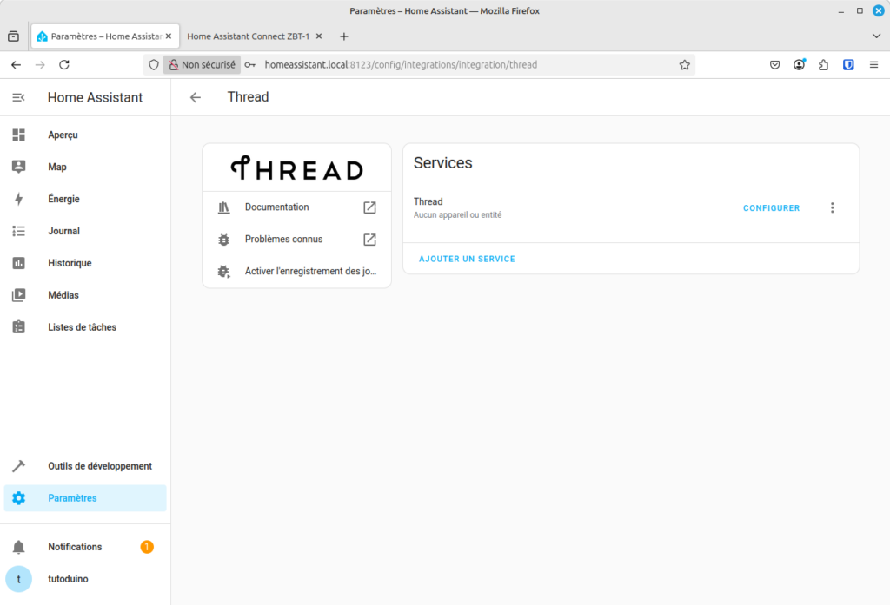Open the Aperçu menu item
The width and height of the screenshot is (890, 605).
click(x=85, y=135)
